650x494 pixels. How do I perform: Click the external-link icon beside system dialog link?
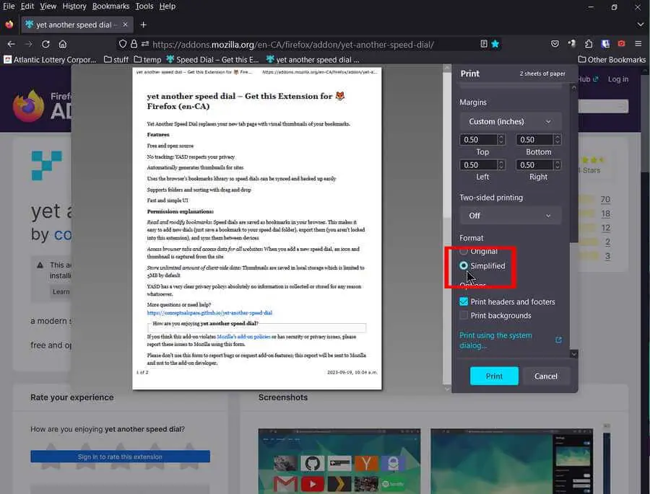point(558,340)
